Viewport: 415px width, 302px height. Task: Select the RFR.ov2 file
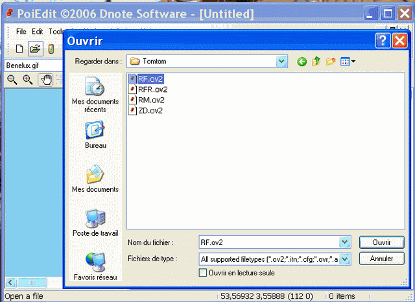(x=152, y=89)
